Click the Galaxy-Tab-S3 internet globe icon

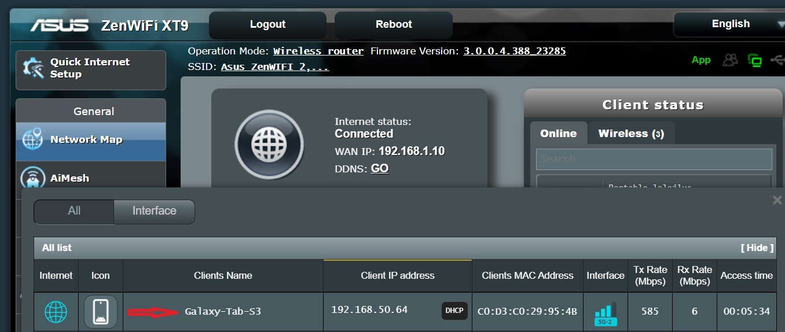[x=56, y=312]
